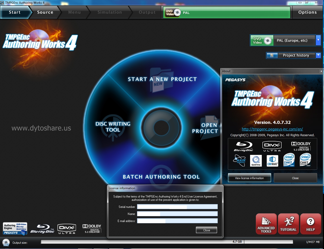Launch the Batch Authoring Tool
The width and height of the screenshot is (324, 249).
161,177
